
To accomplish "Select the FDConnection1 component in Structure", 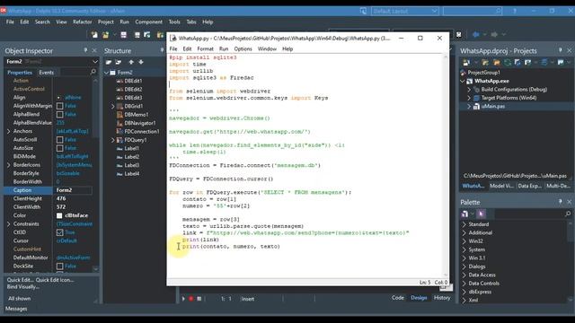I will pyautogui.click(x=142, y=132).
